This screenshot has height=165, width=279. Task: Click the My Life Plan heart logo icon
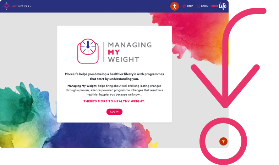click(6, 6)
